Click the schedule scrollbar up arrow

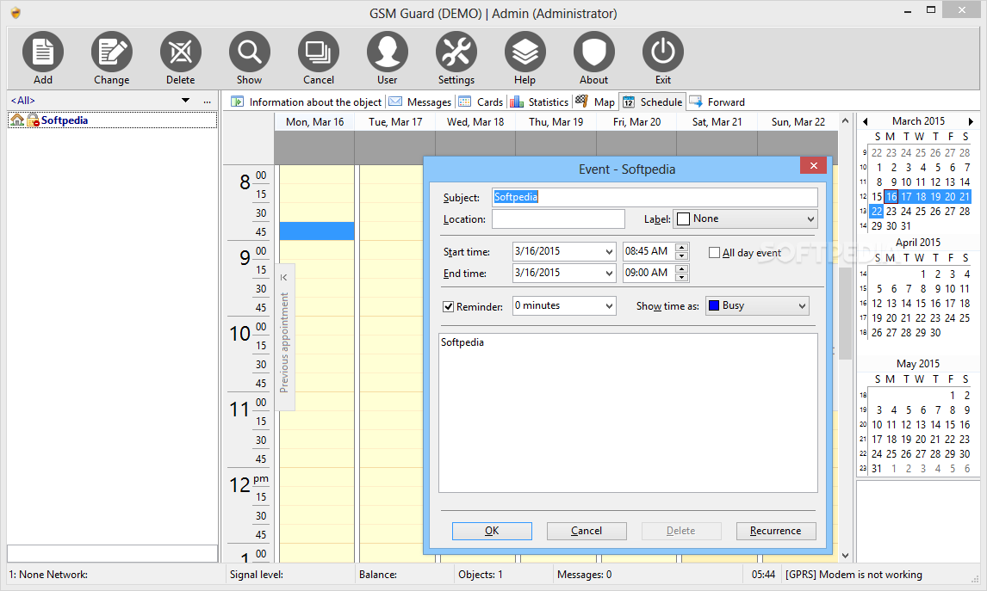(846, 121)
